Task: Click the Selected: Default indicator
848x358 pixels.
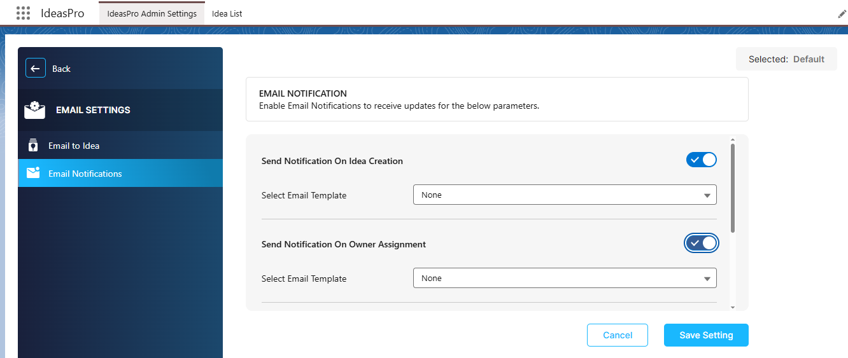Action: pos(786,59)
